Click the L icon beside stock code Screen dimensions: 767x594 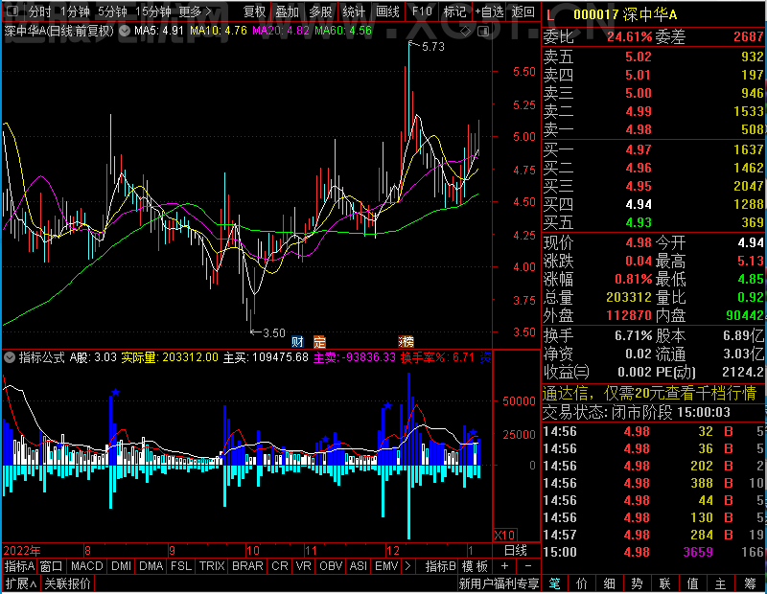tap(549, 15)
